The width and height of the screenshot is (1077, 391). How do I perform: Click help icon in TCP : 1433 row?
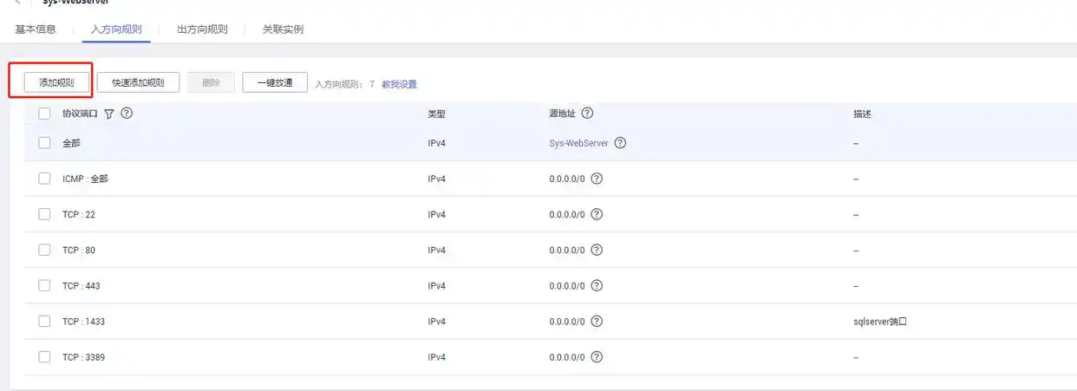pyautogui.click(x=597, y=321)
